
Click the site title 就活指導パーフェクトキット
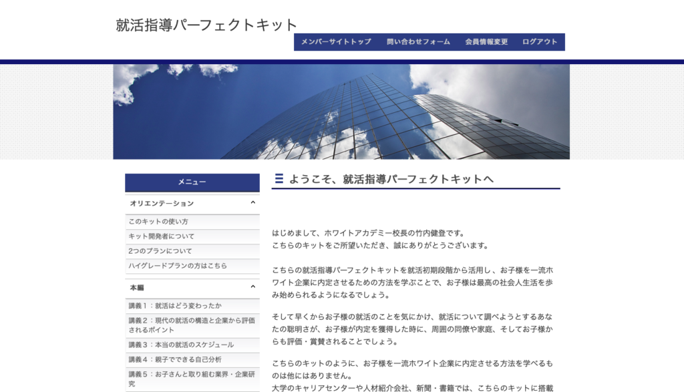206,25
